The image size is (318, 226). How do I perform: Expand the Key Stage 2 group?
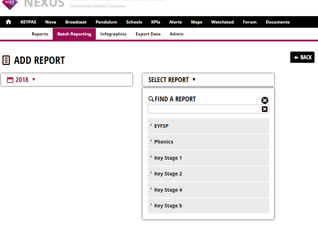coord(208,174)
